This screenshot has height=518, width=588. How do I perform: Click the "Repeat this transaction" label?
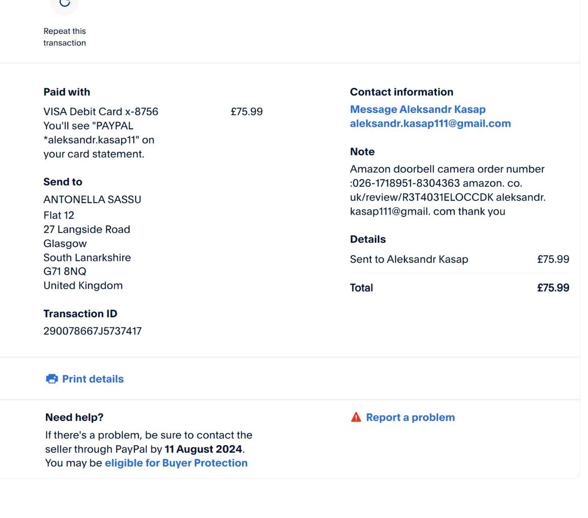(x=65, y=37)
